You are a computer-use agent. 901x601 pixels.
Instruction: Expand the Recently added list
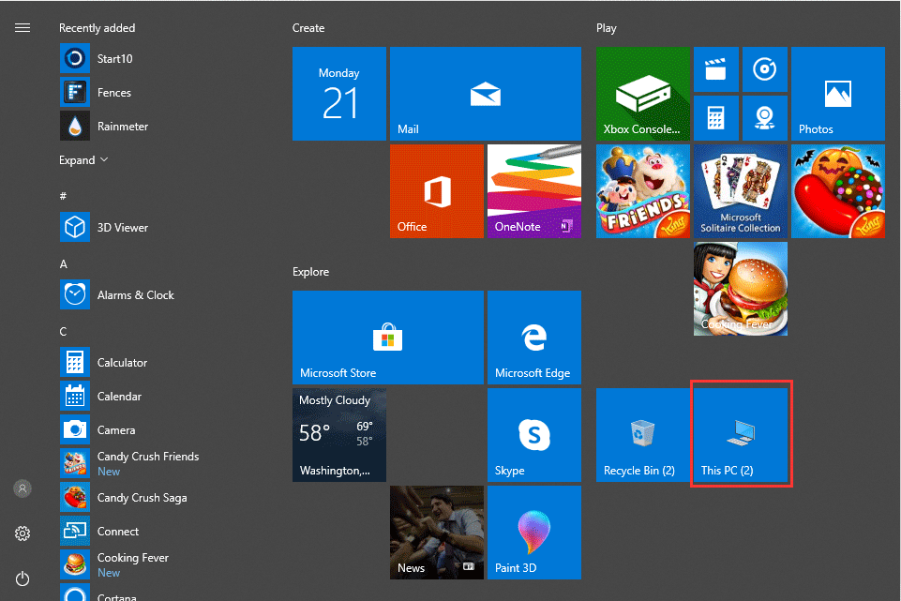pos(83,160)
